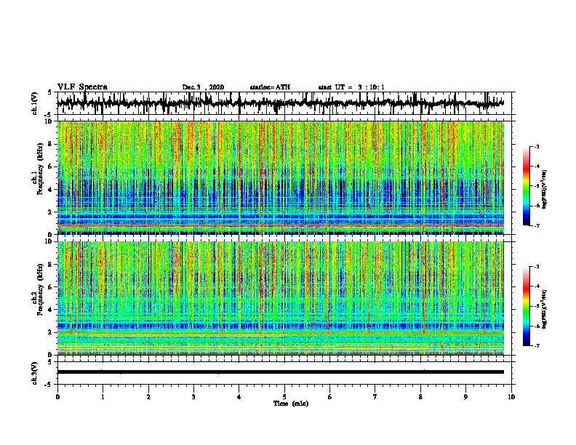
Task: Click the ch.1 colorbar log(PSD) unit label
Action: (545, 190)
